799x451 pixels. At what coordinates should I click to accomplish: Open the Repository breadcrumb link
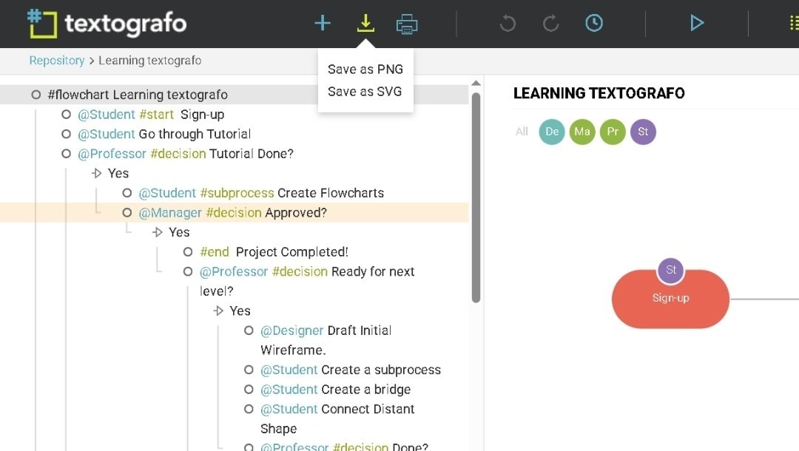click(56, 60)
